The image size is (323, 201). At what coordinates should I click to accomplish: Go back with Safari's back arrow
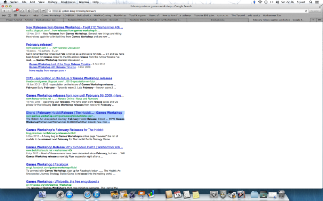click(x=4, y=11)
